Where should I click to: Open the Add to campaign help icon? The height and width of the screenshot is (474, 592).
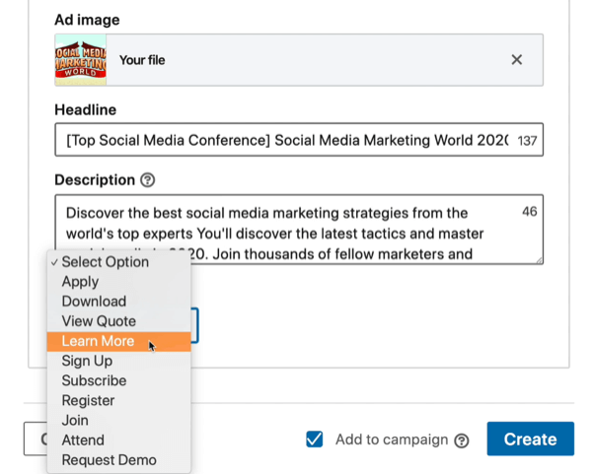(x=462, y=440)
